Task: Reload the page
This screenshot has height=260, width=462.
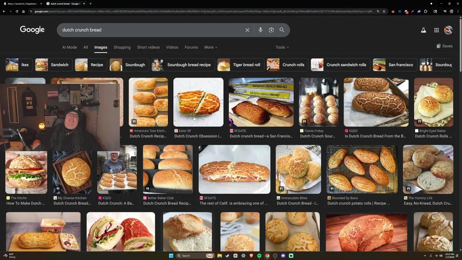Action: 17,11
